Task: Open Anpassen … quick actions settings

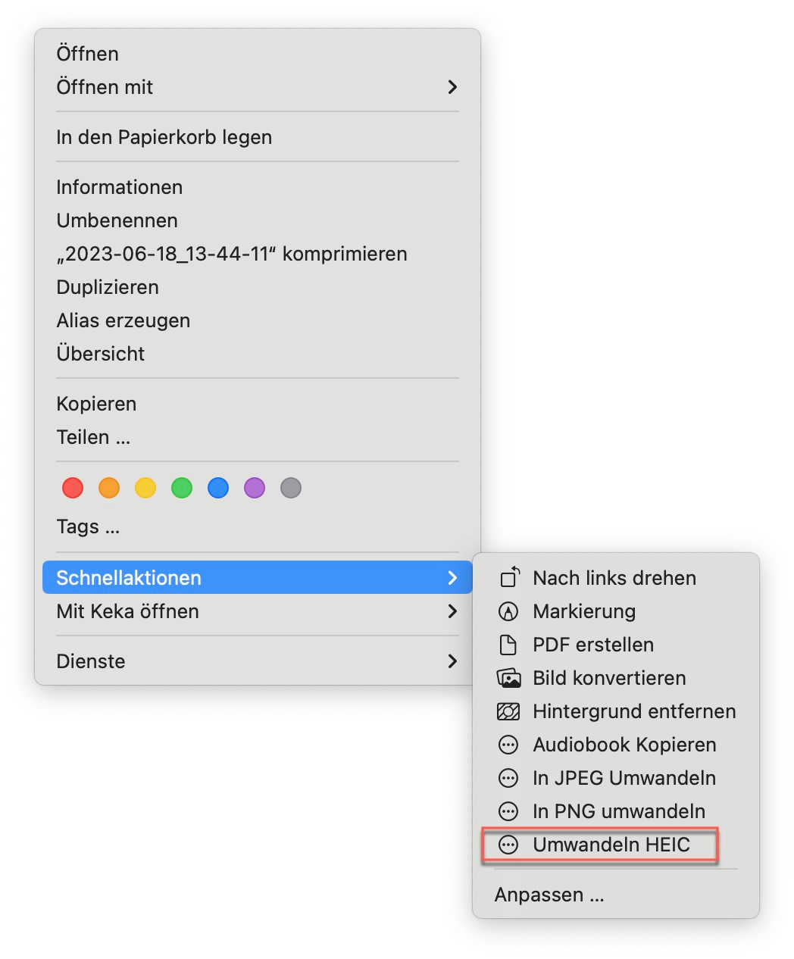Action: pos(549,895)
